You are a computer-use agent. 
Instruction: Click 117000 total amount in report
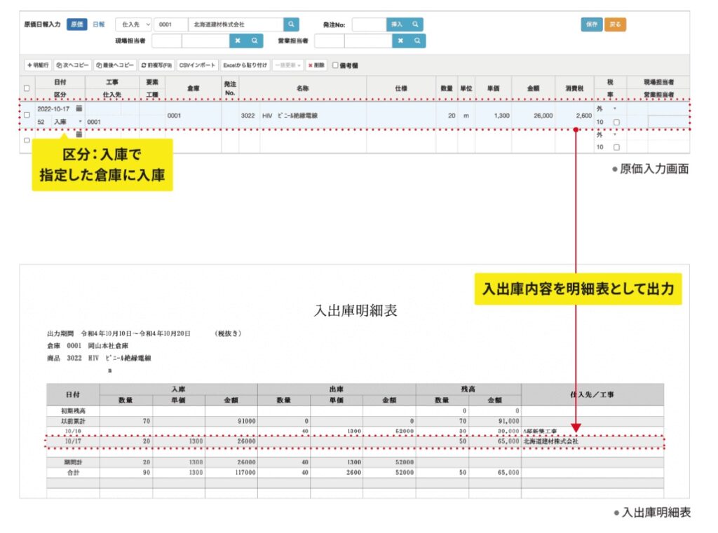(x=245, y=472)
